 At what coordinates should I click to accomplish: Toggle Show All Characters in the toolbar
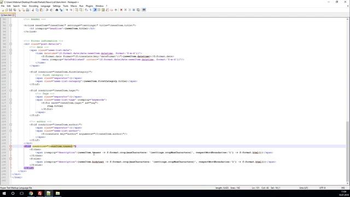[90, 10]
